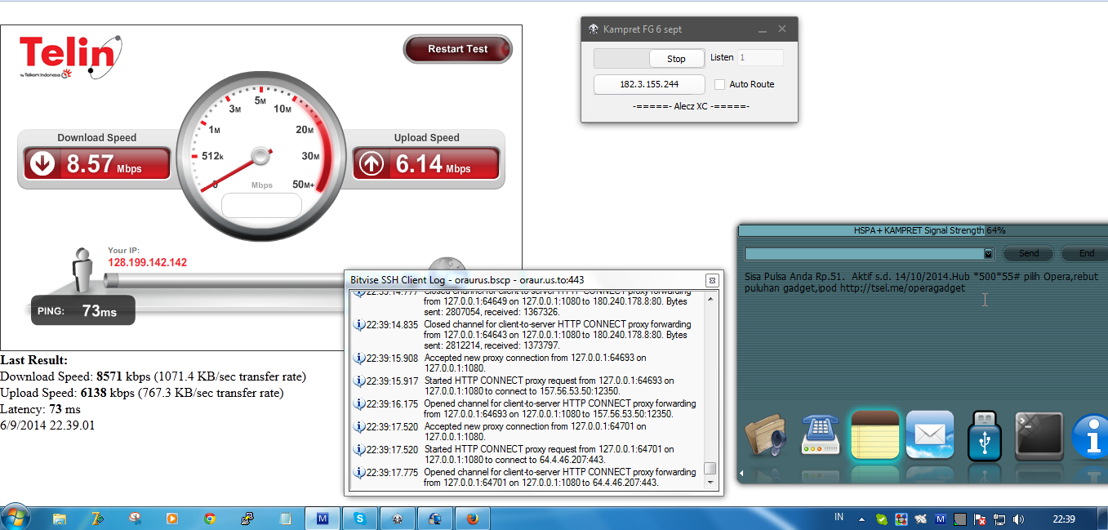This screenshot has width=1108, height=530.
Task: Click the Kampret window skull title icon
Action: [594, 29]
